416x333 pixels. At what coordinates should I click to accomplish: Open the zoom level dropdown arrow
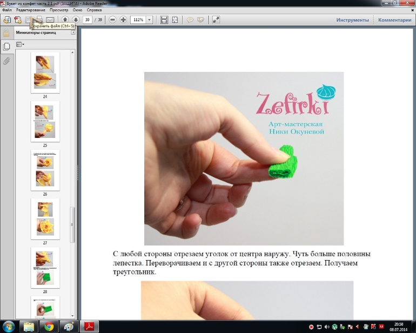(149, 20)
